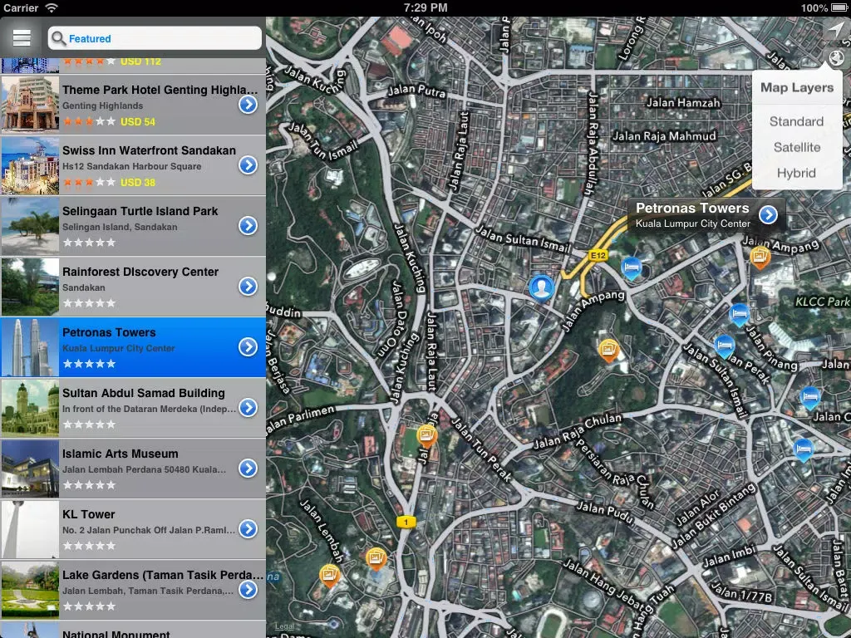Click Hs12 Sandakan Harbour Square subtitle

pyautogui.click(x=132, y=166)
